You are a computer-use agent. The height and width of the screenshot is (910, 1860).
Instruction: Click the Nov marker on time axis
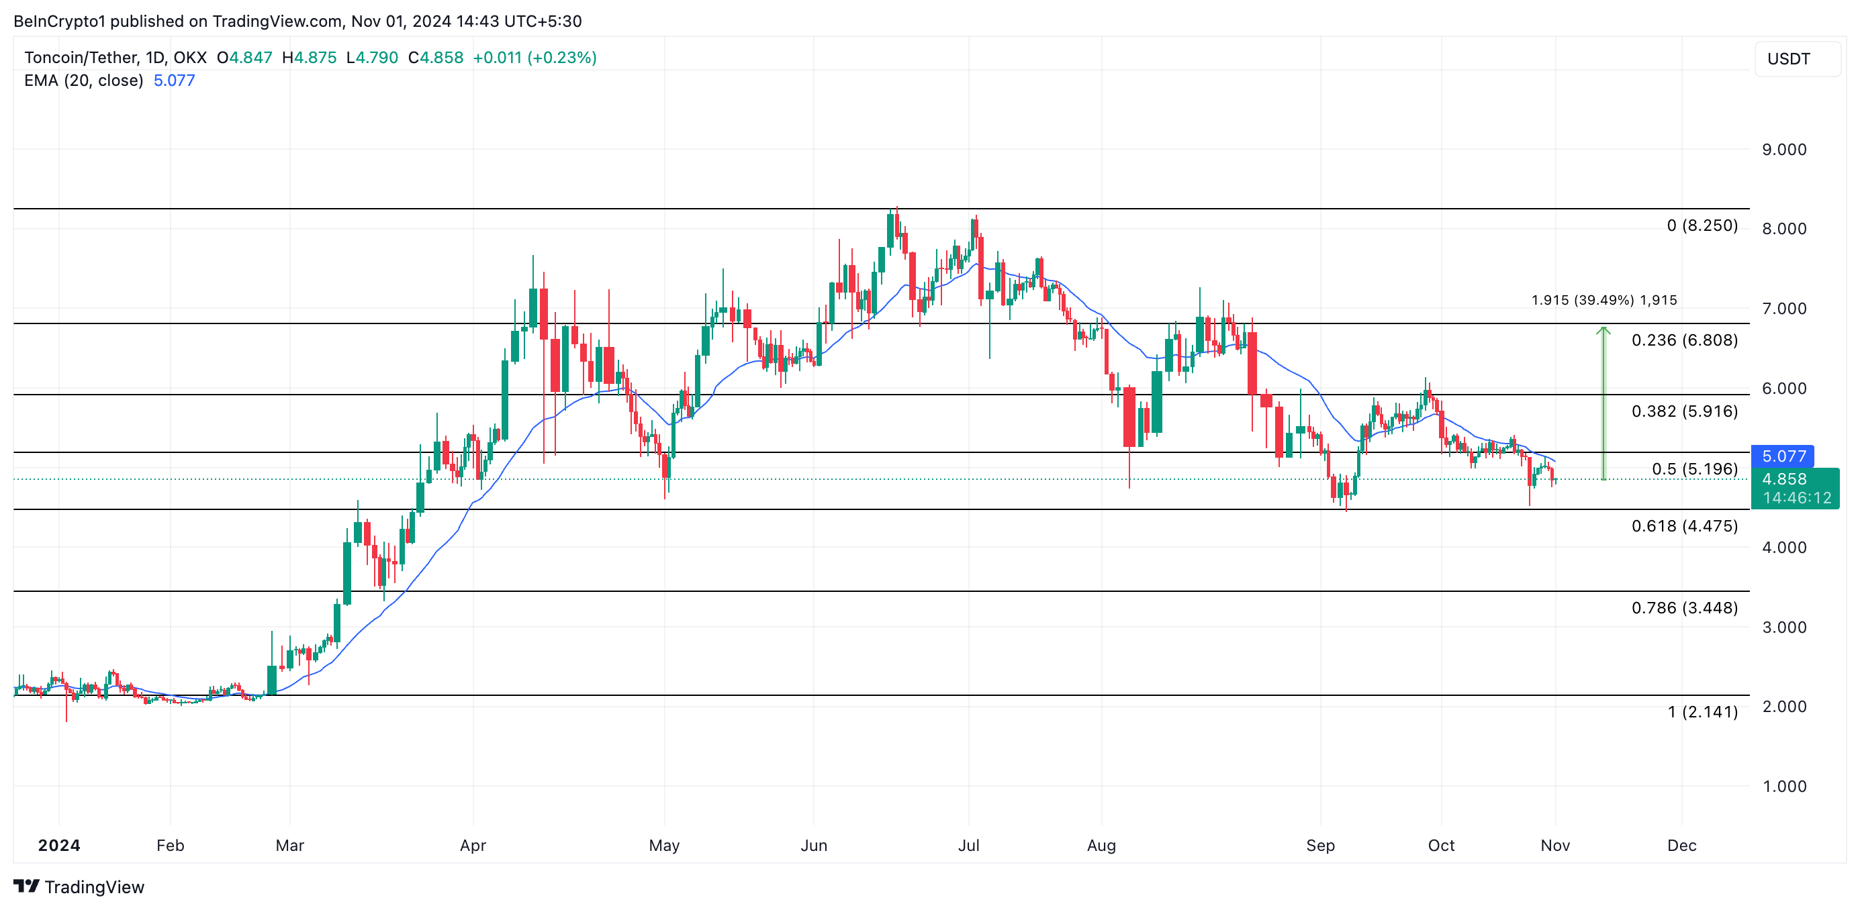click(1554, 845)
